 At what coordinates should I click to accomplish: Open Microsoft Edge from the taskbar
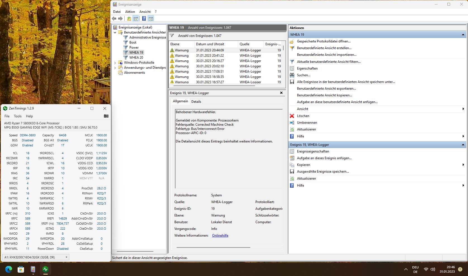pos(9,269)
